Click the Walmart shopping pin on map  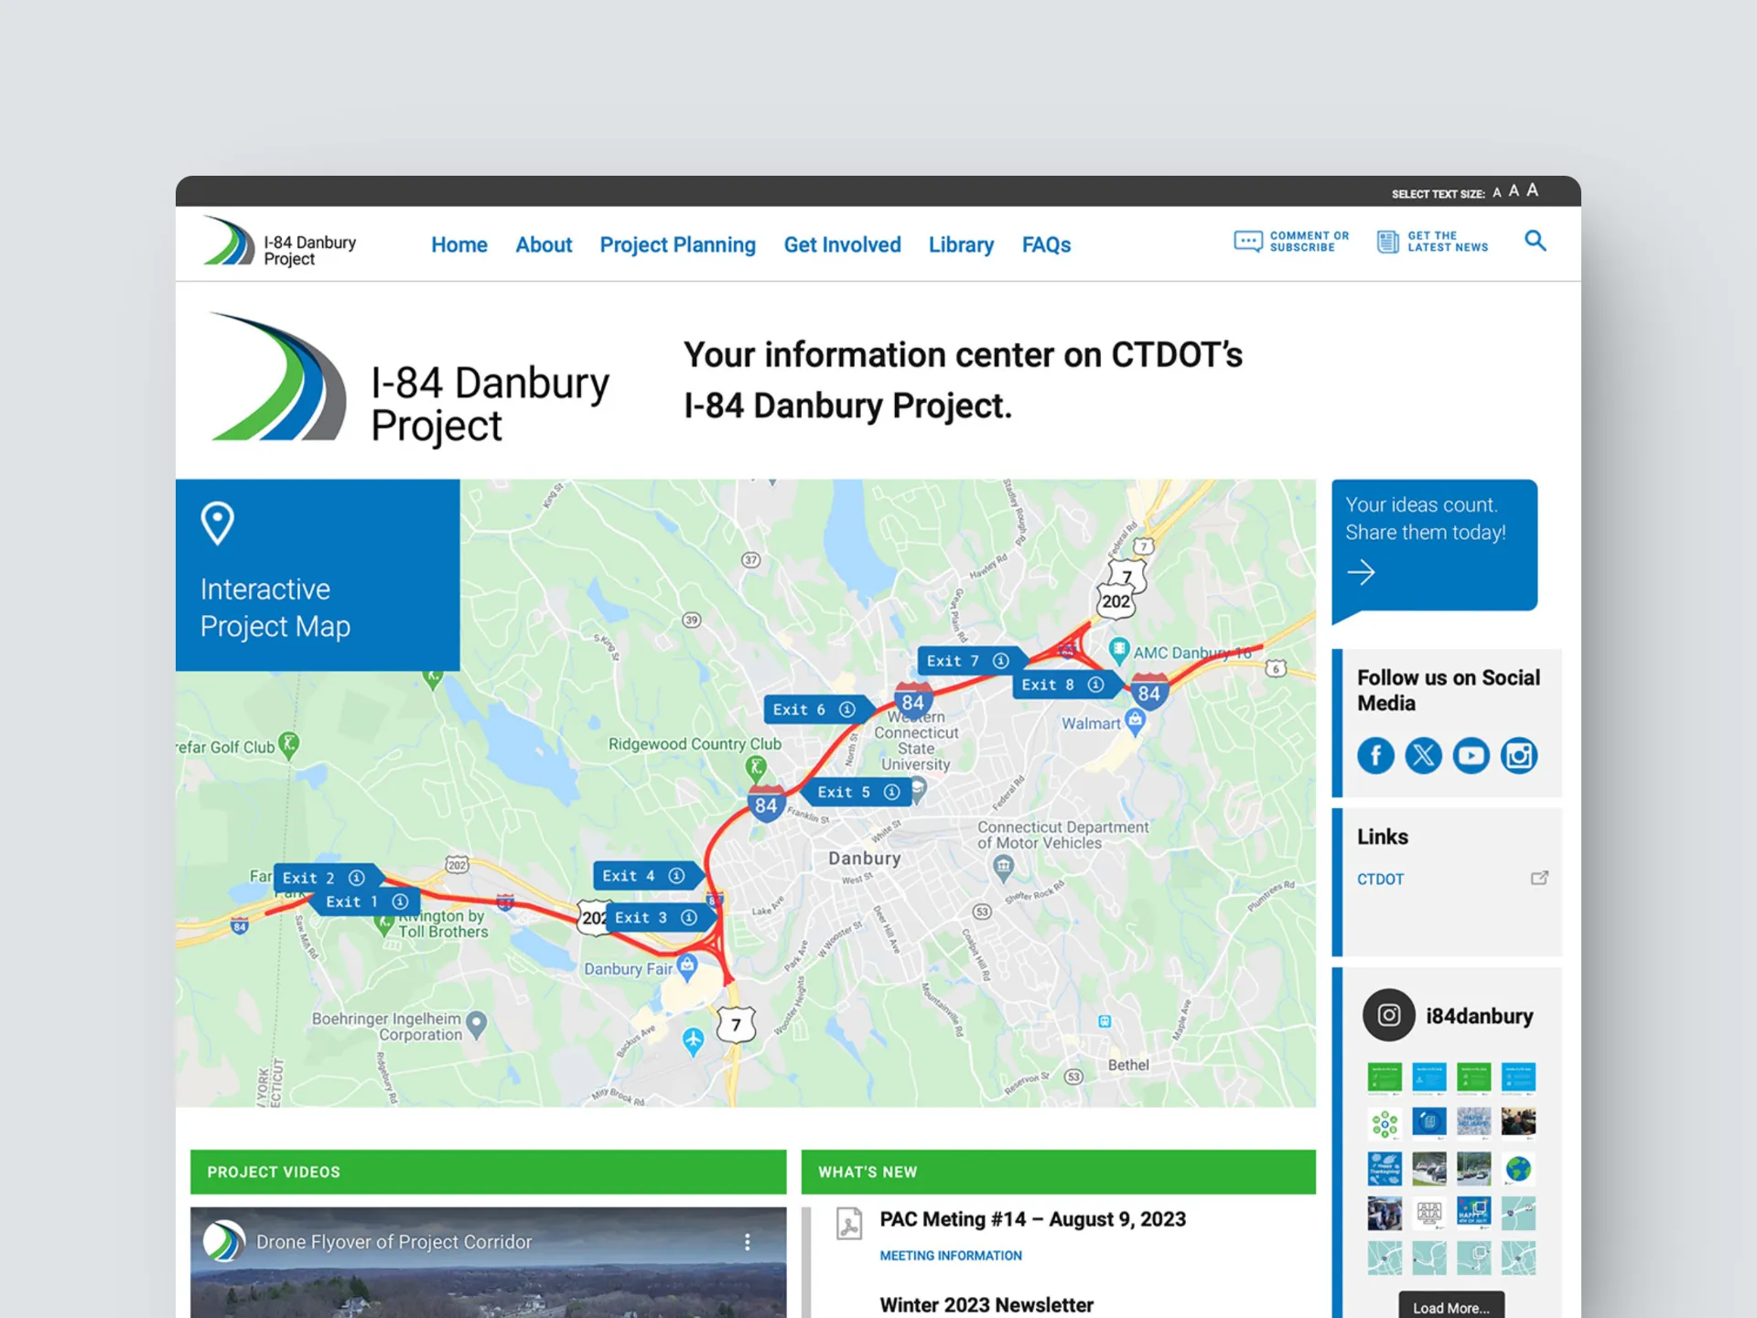click(x=1135, y=721)
